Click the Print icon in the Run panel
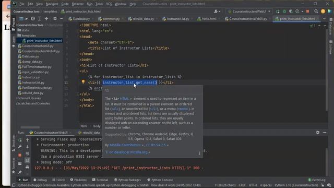Screen dimensions: 334x188 [28, 167]
